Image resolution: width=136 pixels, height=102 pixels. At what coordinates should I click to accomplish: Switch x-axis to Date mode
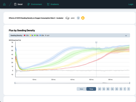82,89
